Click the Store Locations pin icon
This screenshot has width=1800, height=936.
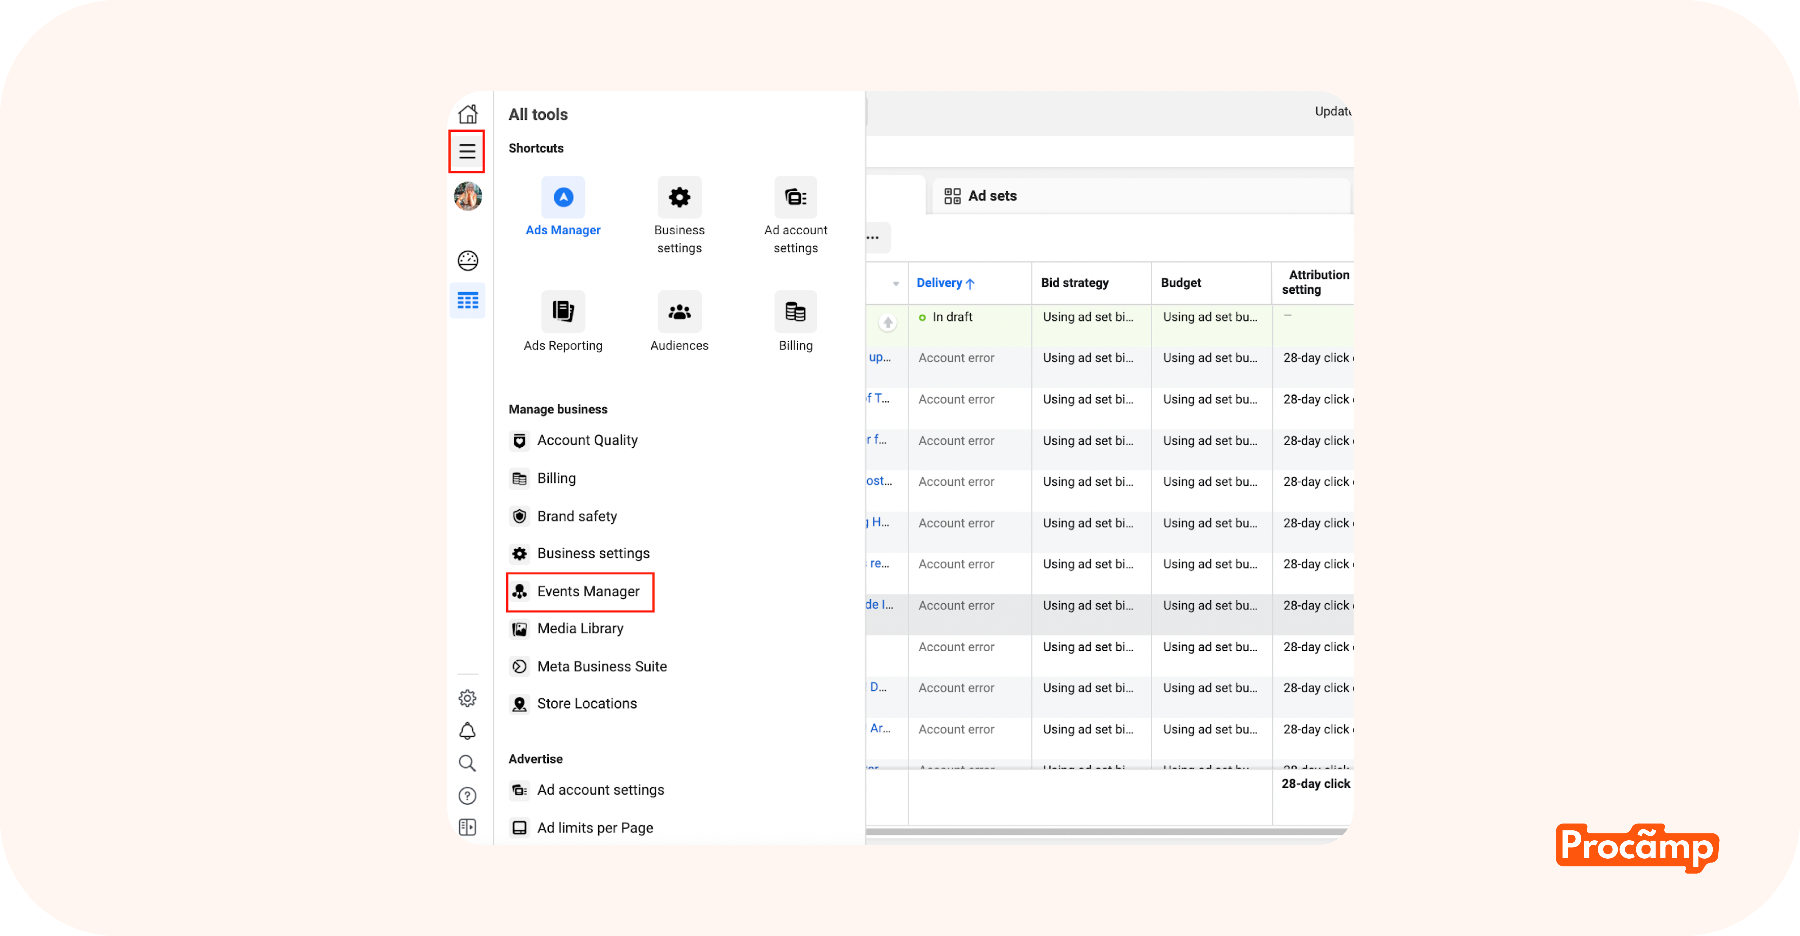tap(519, 704)
